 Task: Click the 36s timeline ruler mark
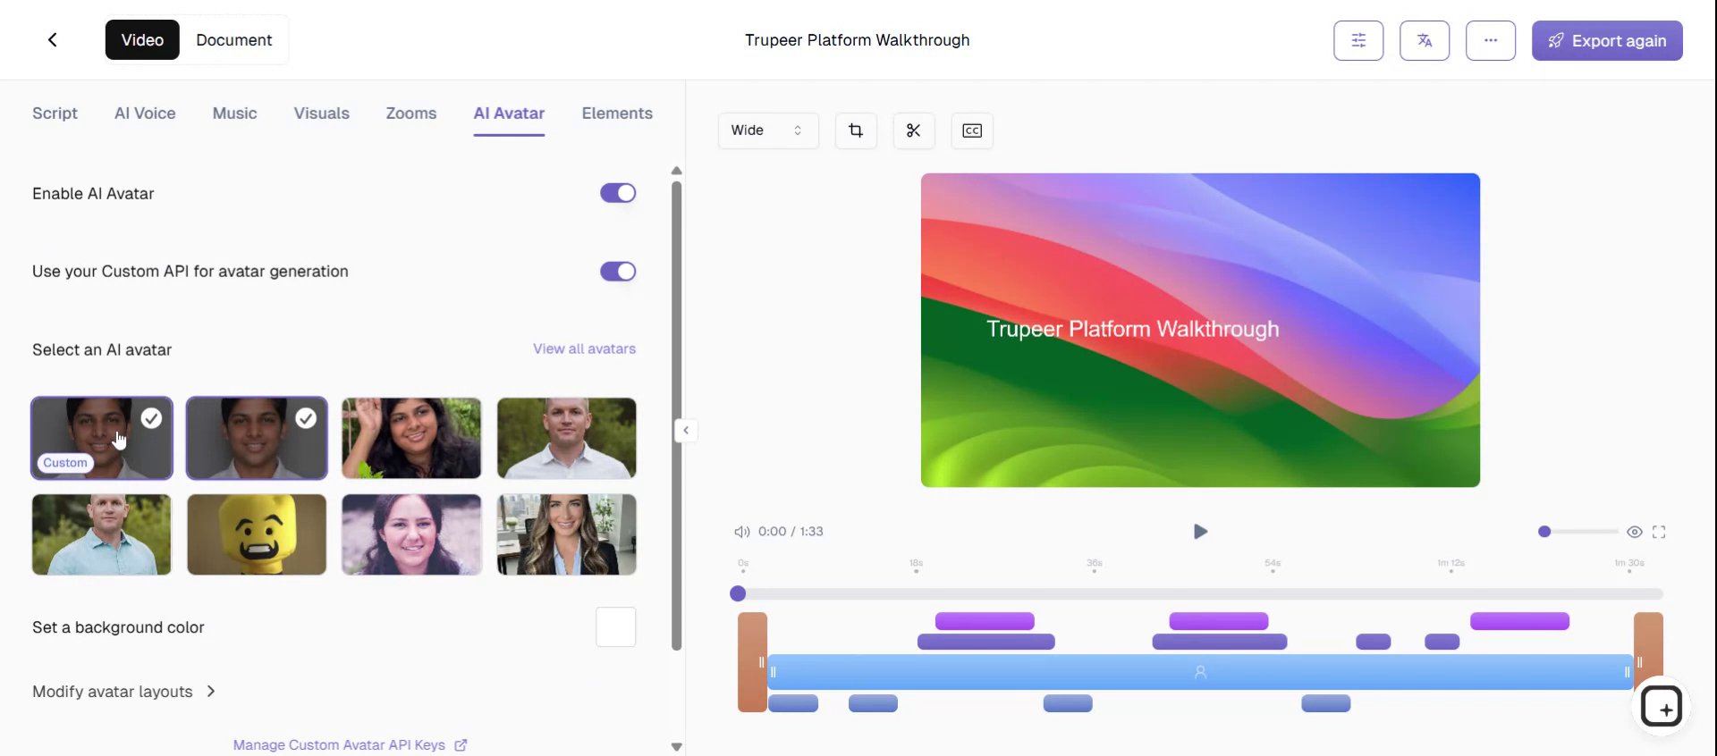click(1095, 564)
